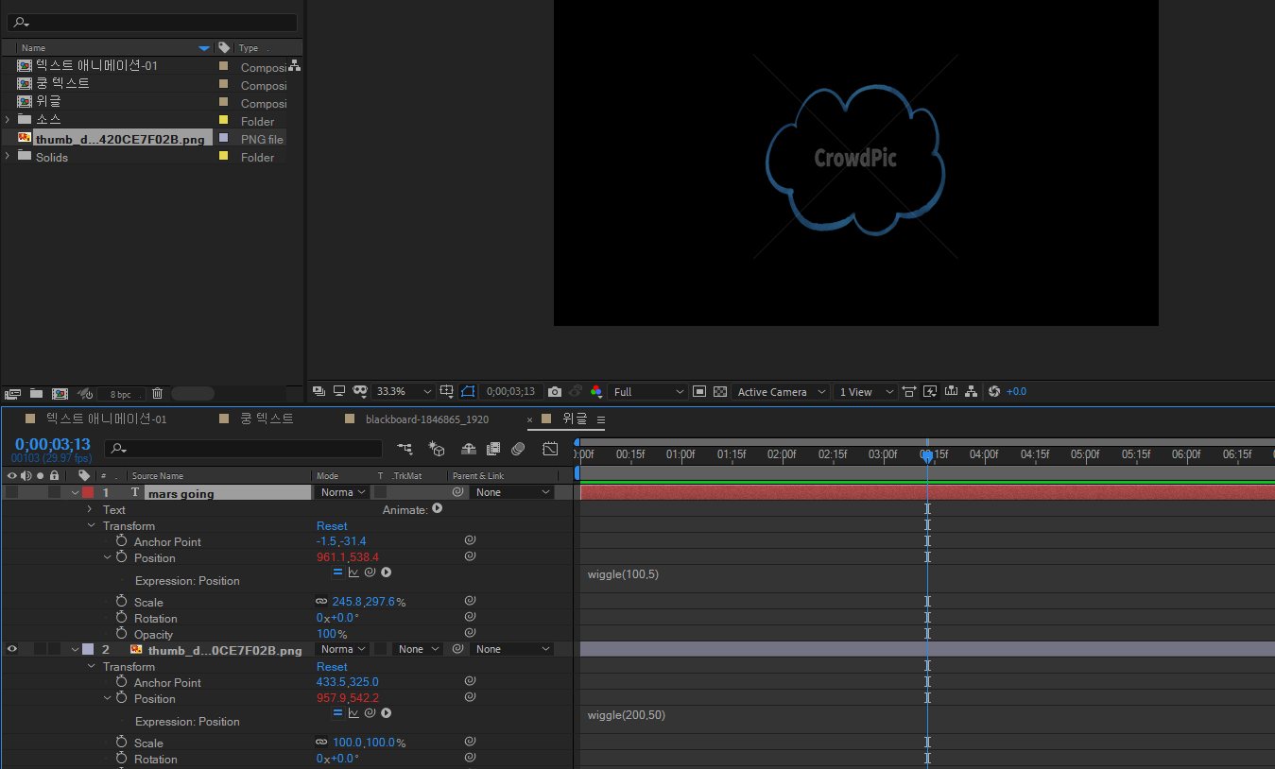Toggle Draft 3D in timeline
This screenshot has height=769, width=1275.
pyautogui.click(x=436, y=449)
